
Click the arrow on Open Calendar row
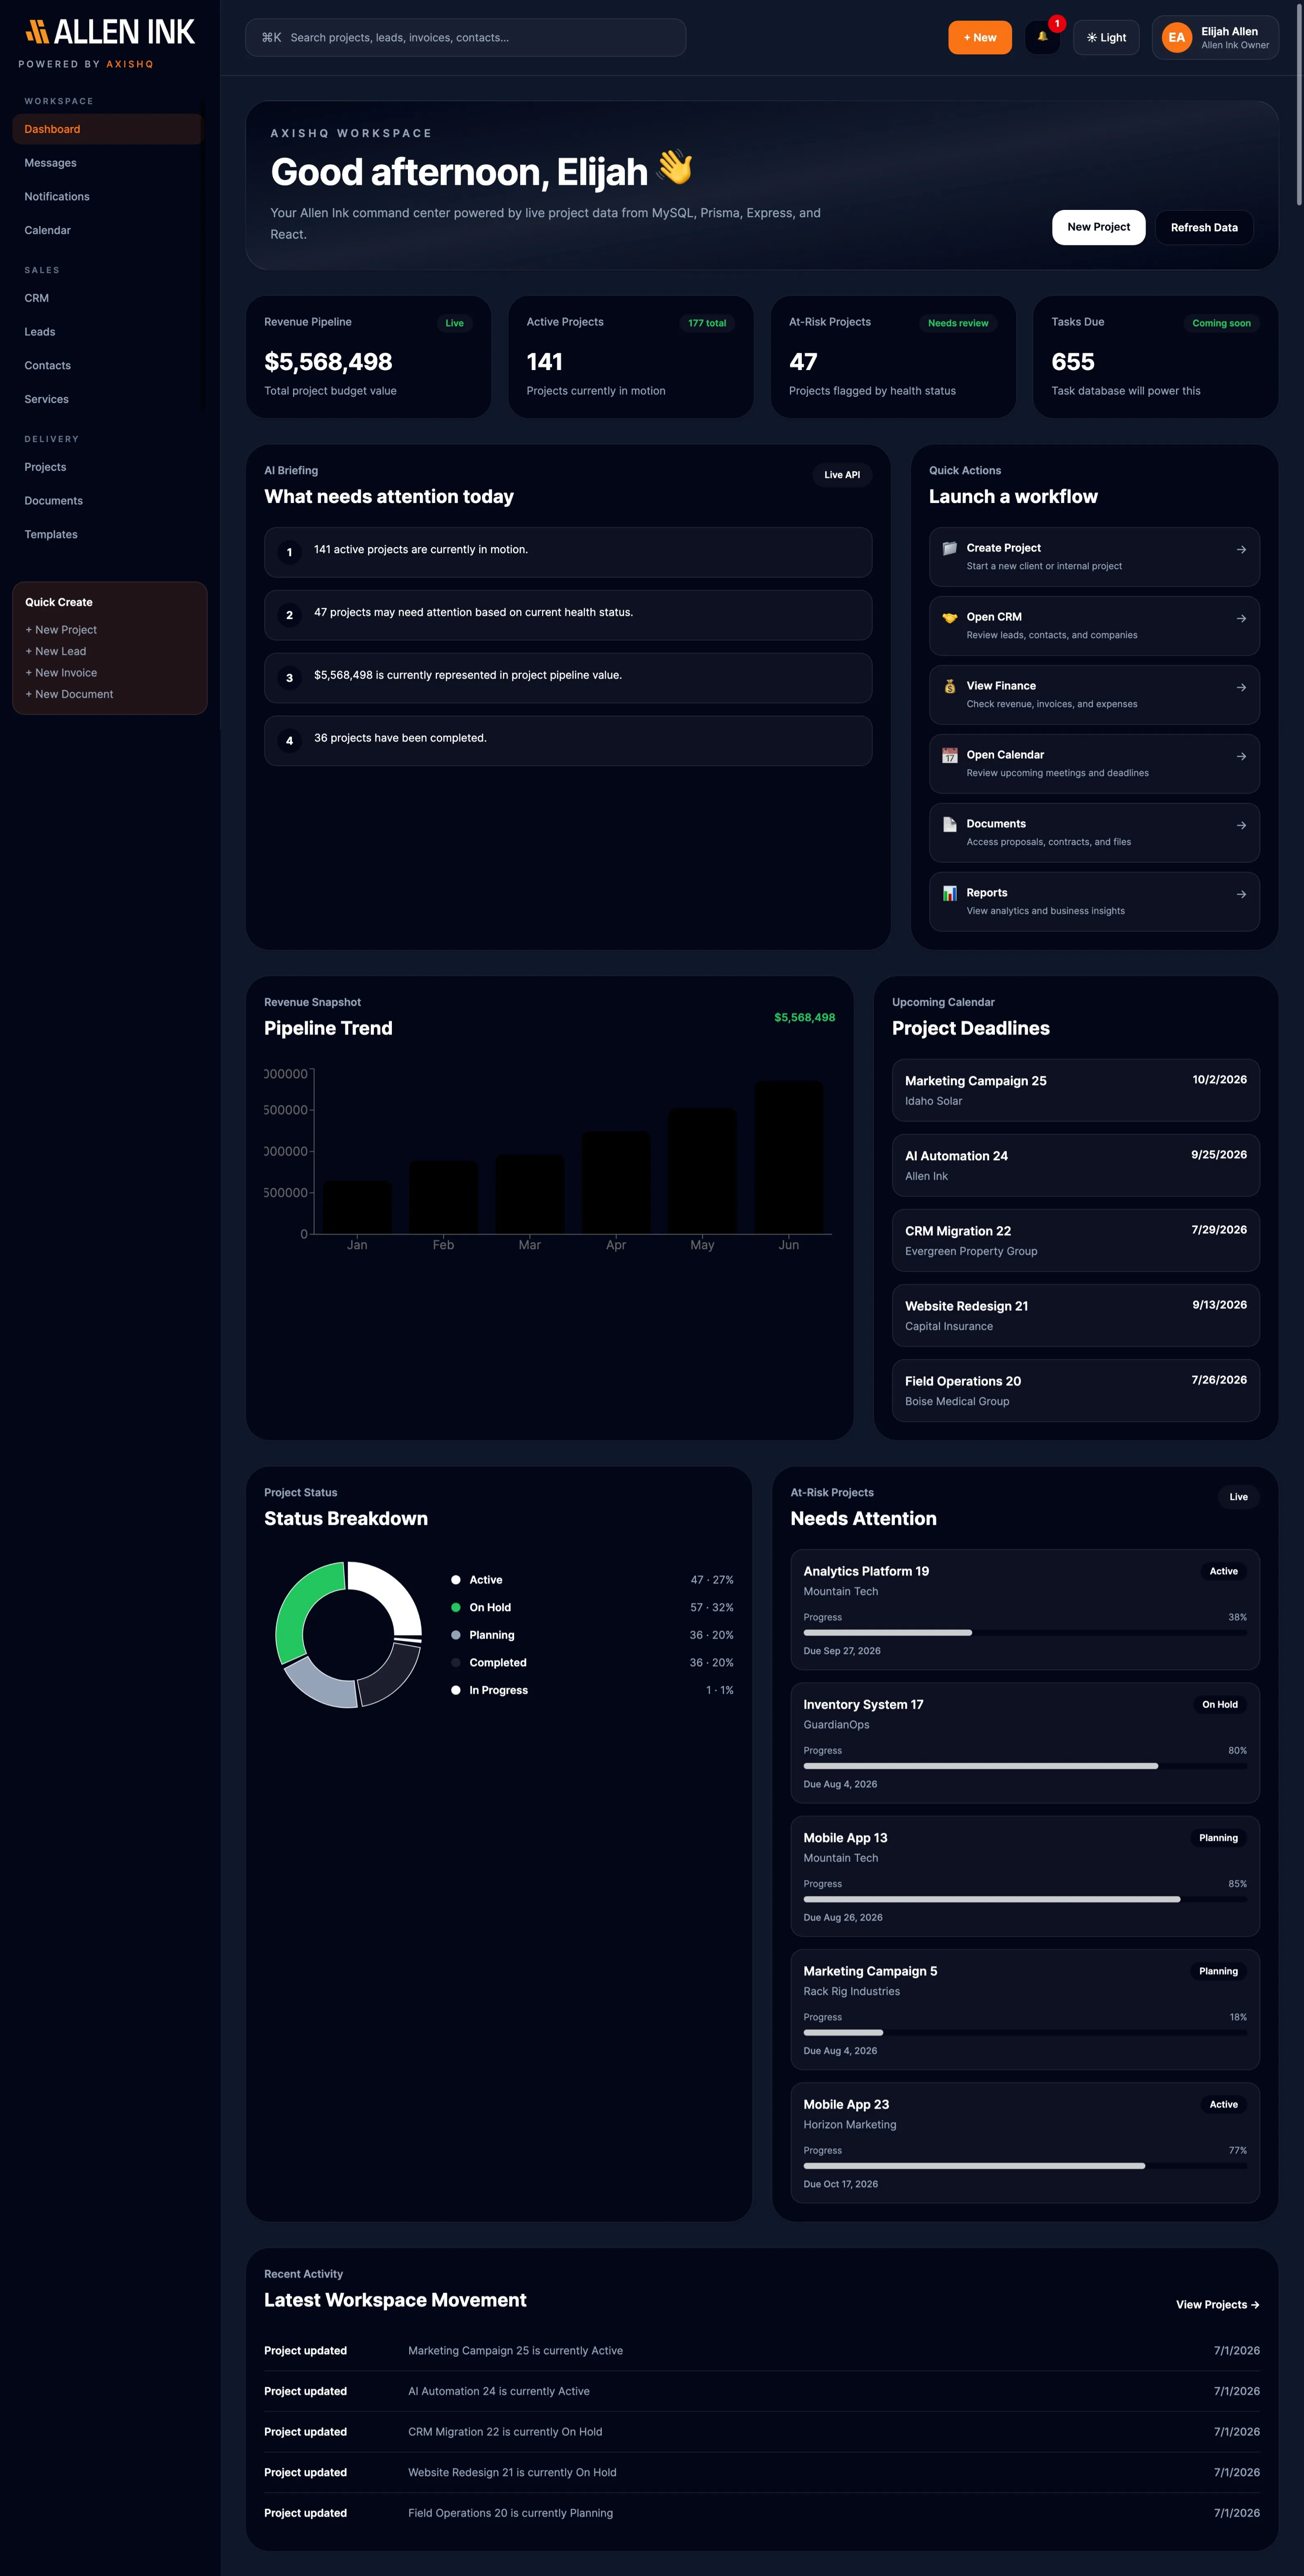pos(1241,756)
